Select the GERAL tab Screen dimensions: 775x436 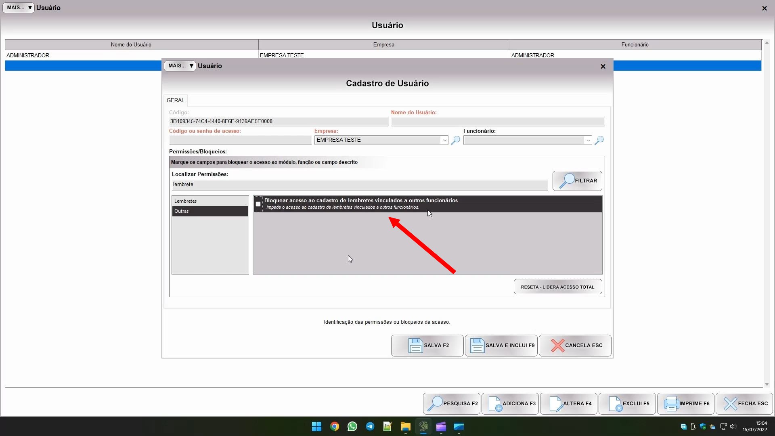click(176, 100)
